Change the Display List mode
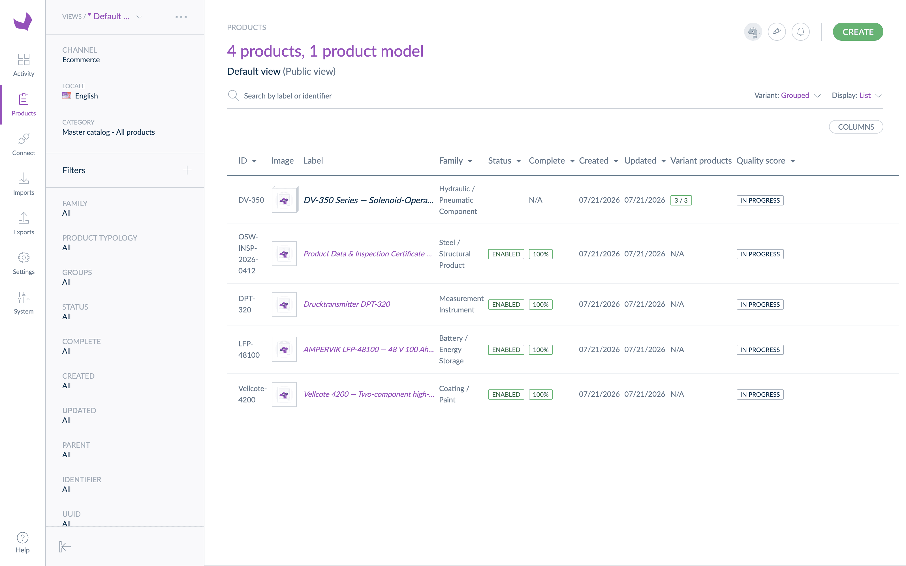This screenshot has width=906, height=566. coord(857,95)
